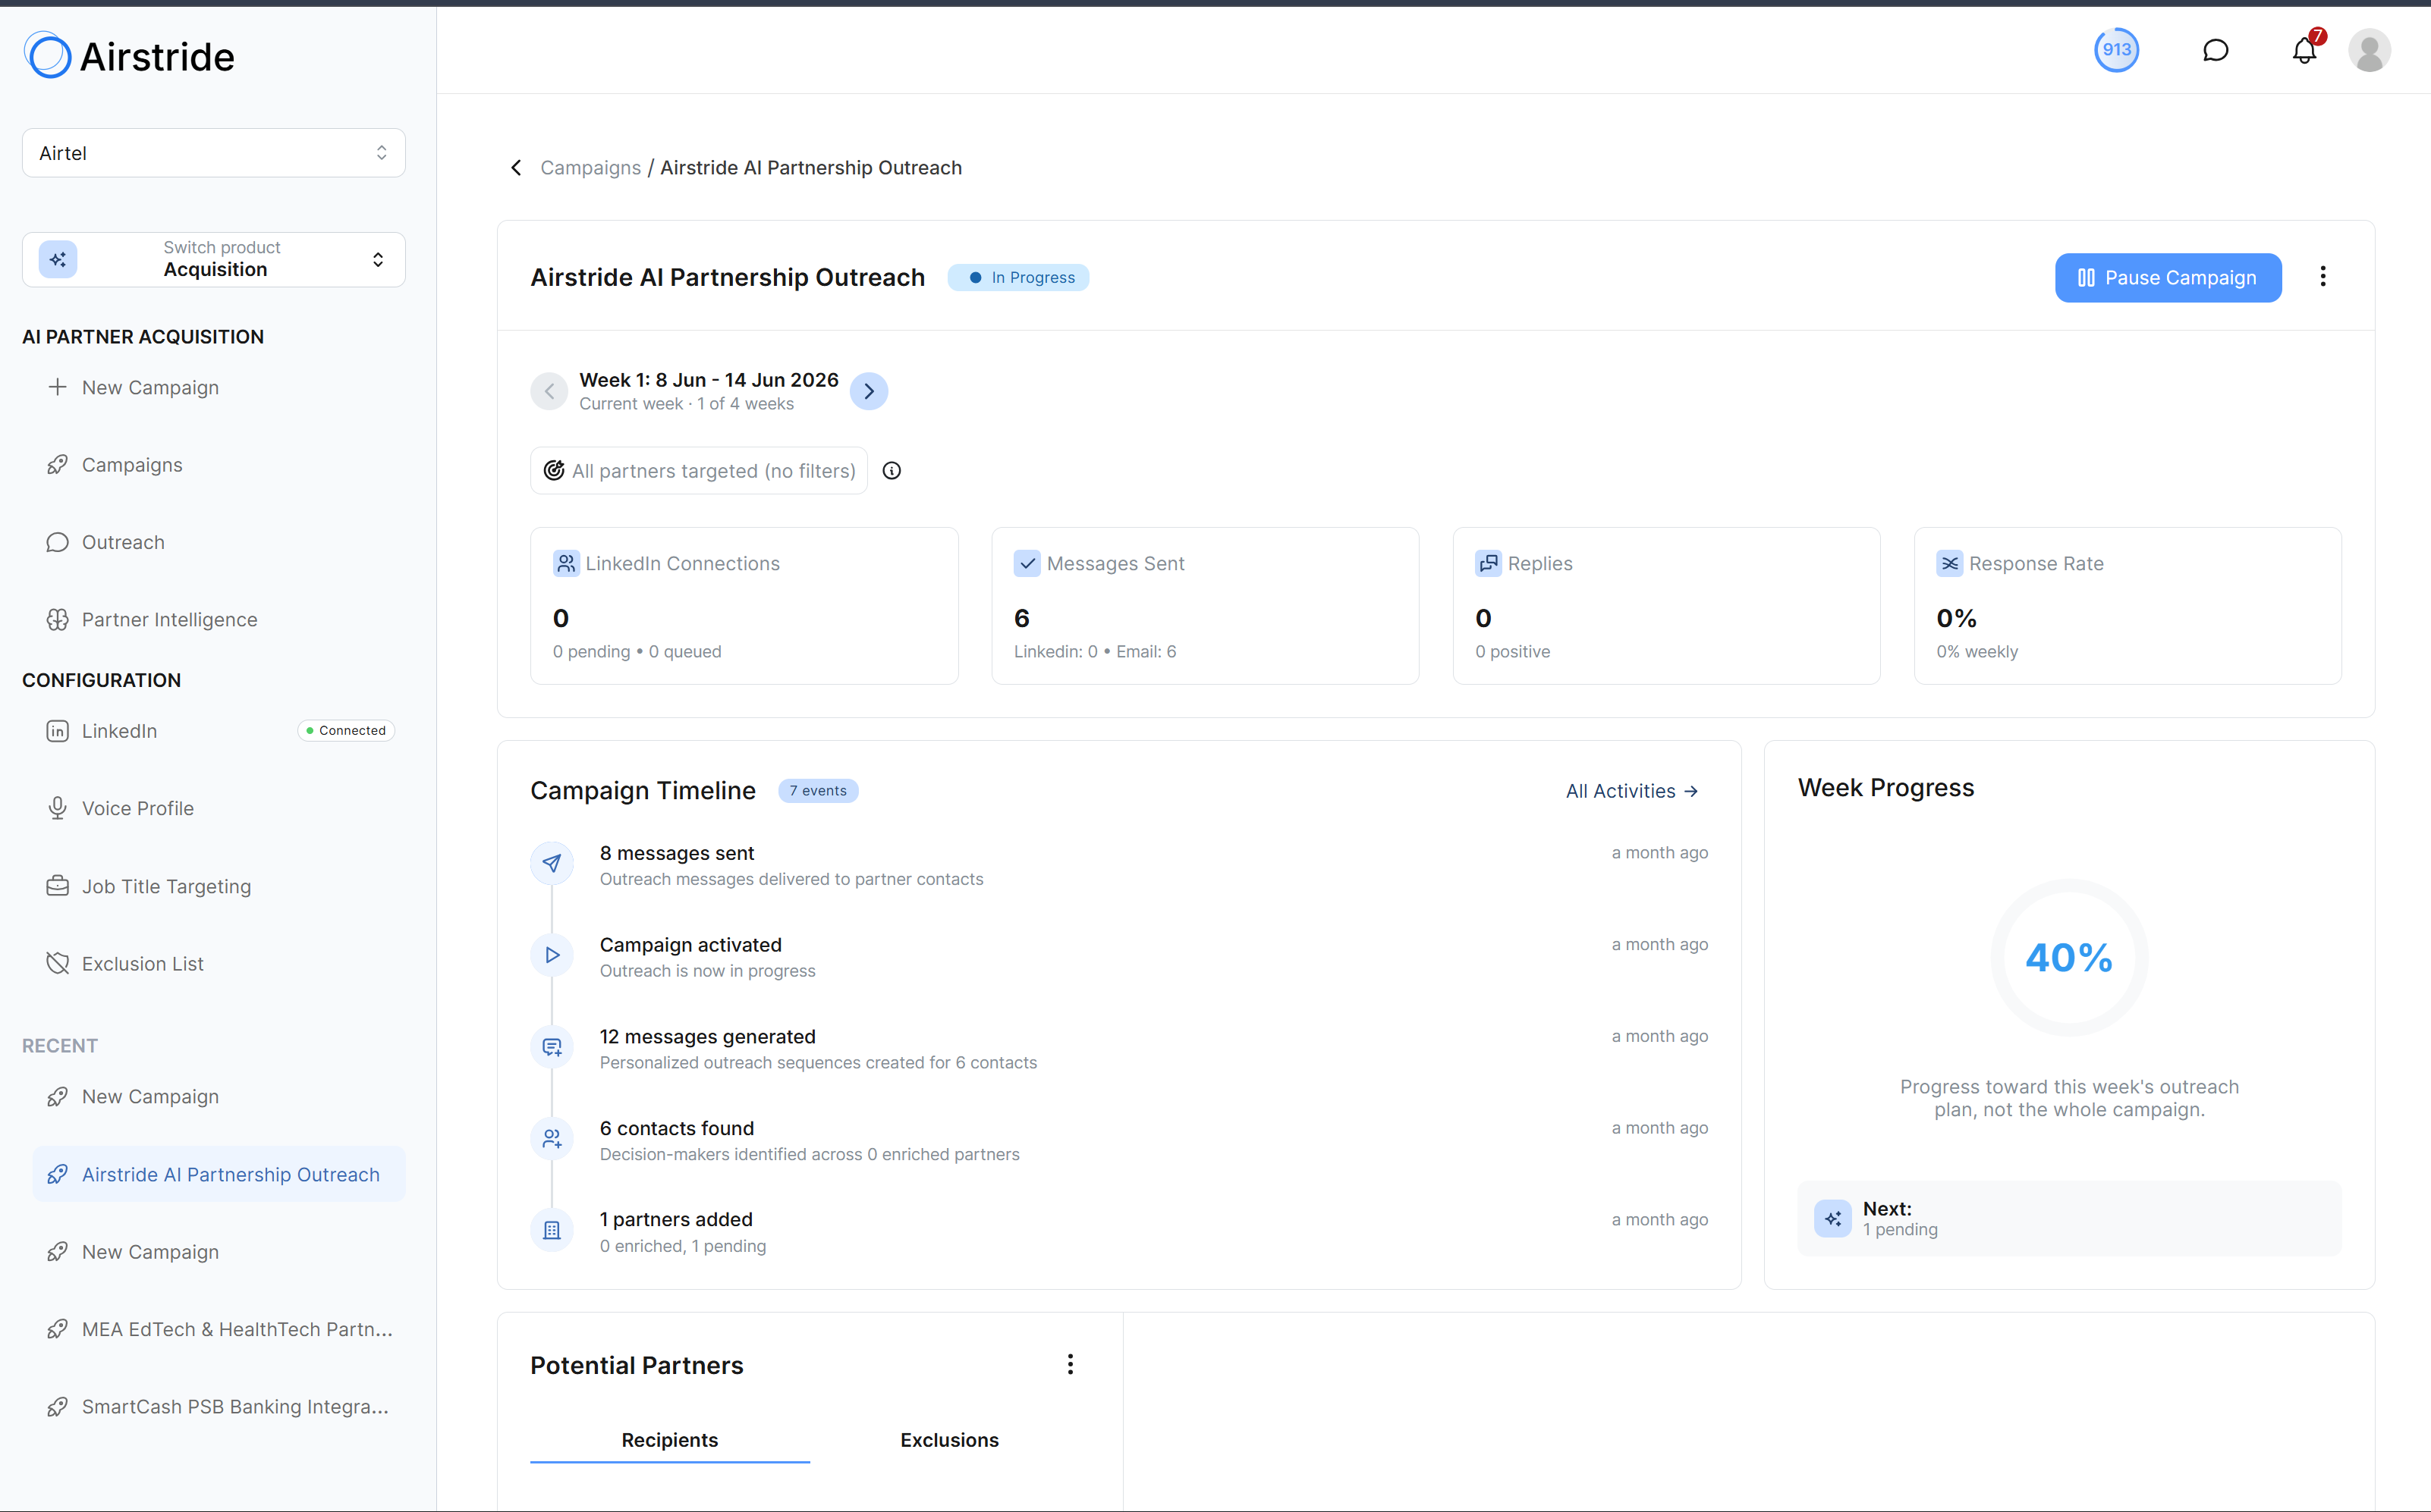Screen dimensions: 2431x1512
Task: Go to next week arrow
Action: click(868, 391)
